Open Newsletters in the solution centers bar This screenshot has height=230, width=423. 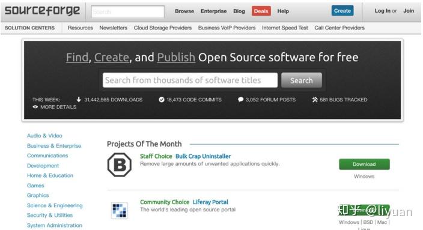tap(114, 28)
